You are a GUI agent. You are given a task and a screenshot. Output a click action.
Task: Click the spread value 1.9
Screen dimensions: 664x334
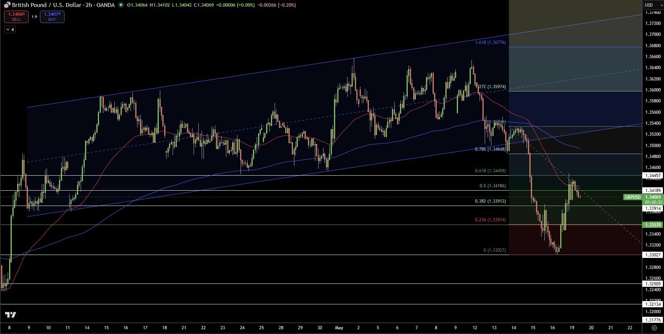pos(34,17)
